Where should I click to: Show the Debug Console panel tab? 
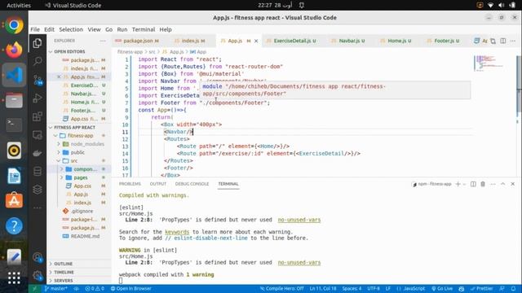[192, 184]
